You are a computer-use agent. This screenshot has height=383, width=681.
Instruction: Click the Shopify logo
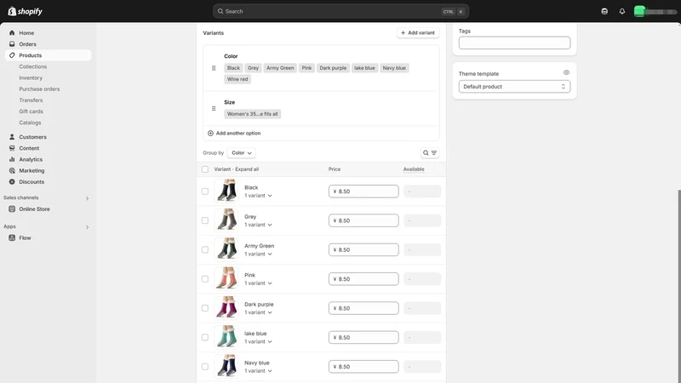(25, 11)
